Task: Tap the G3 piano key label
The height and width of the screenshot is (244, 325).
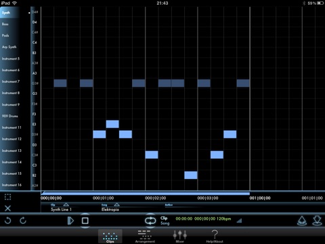Action: point(35,94)
